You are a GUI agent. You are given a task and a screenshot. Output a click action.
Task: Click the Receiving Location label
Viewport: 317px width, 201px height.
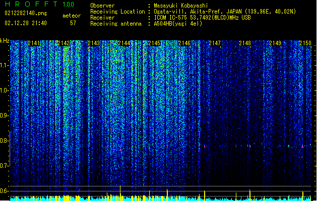117,12
